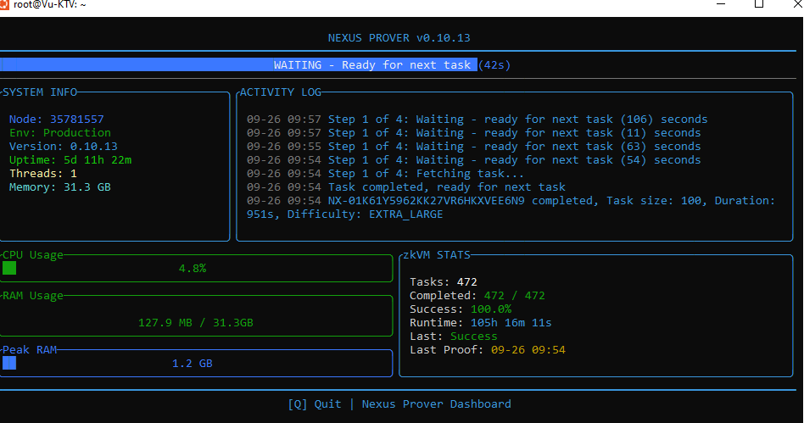The width and height of the screenshot is (804, 423).
Task: Select the Tasks: 472 line
Action: [443, 282]
